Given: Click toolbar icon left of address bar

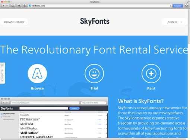Looking at the screenshot, I should pyautogui.click(x=25, y=6).
